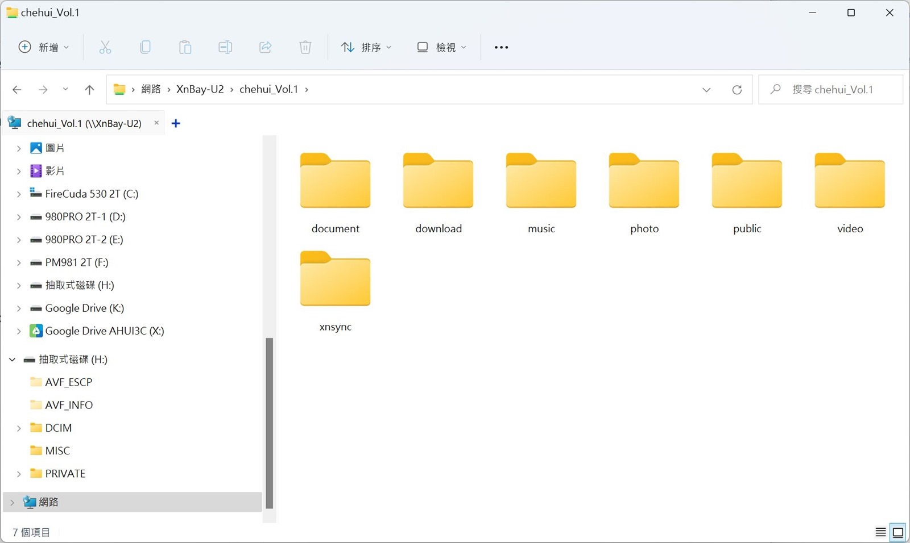Click the Share icon in toolbar
The height and width of the screenshot is (543, 910).
pyautogui.click(x=265, y=47)
